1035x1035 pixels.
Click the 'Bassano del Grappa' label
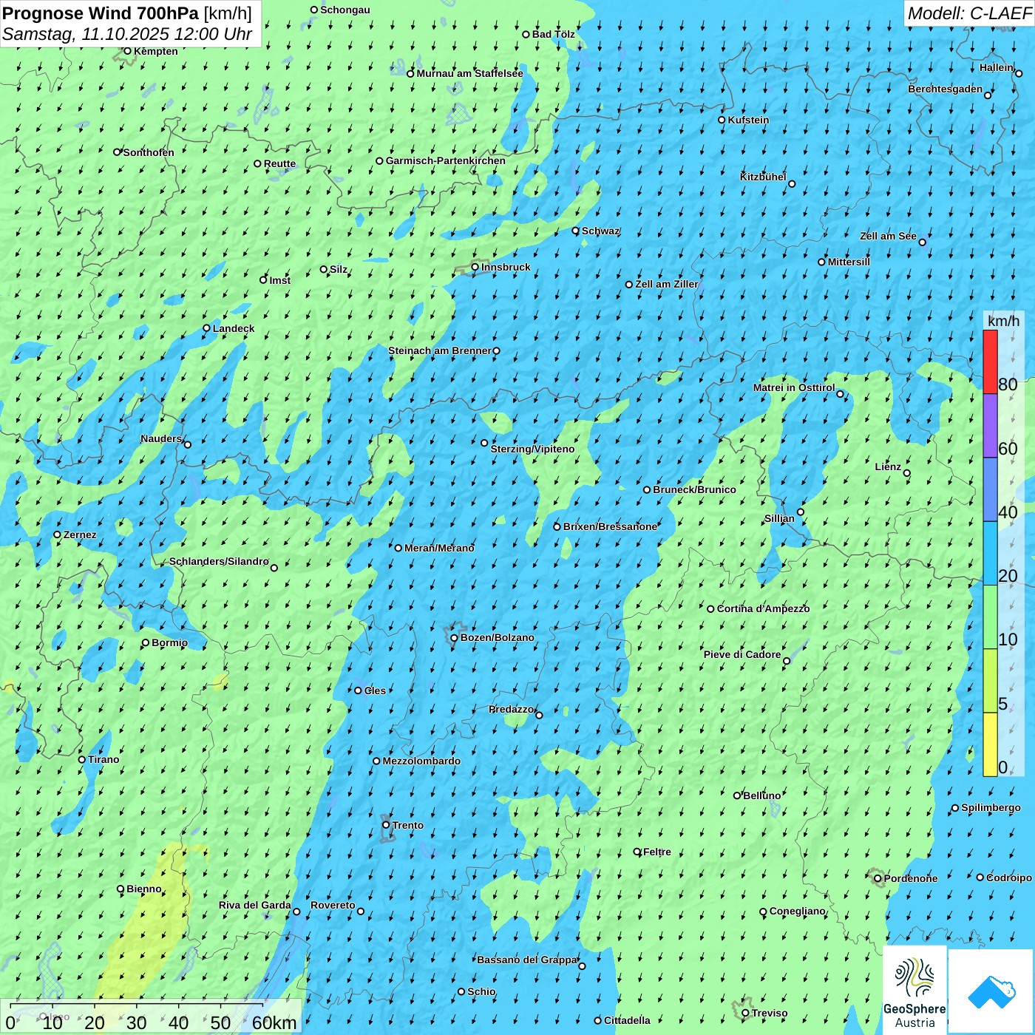tap(527, 960)
